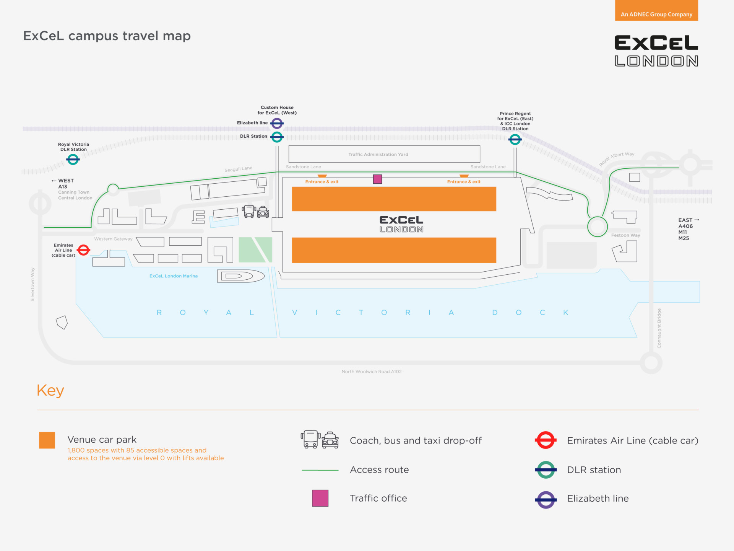734x551 pixels.
Task: Click the DLR station roundel in key
Action: tap(546, 469)
